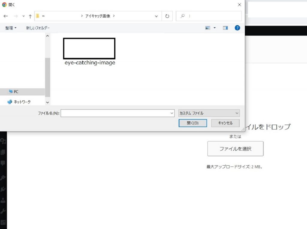Open the file name dropdown arrow
The height and width of the screenshot is (229, 307).
(x=172, y=113)
